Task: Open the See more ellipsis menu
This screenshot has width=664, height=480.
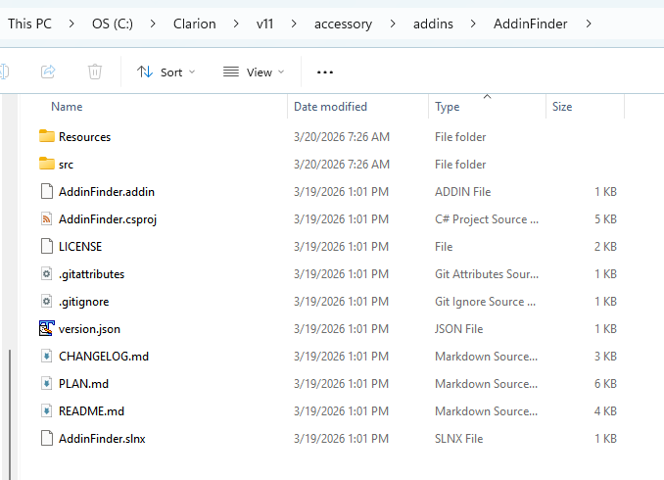Action: pos(325,72)
